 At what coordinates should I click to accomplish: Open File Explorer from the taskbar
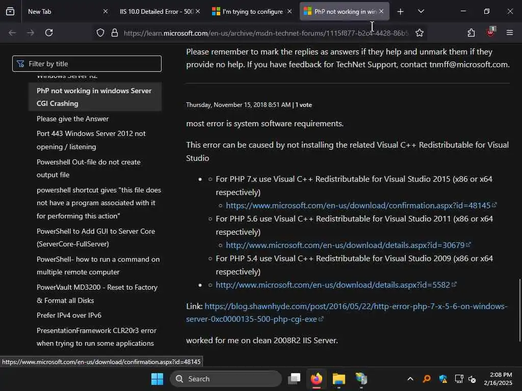tap(338, 379)
